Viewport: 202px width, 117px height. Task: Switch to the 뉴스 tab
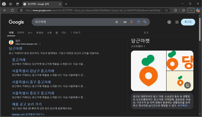click(x=30, y=33)
